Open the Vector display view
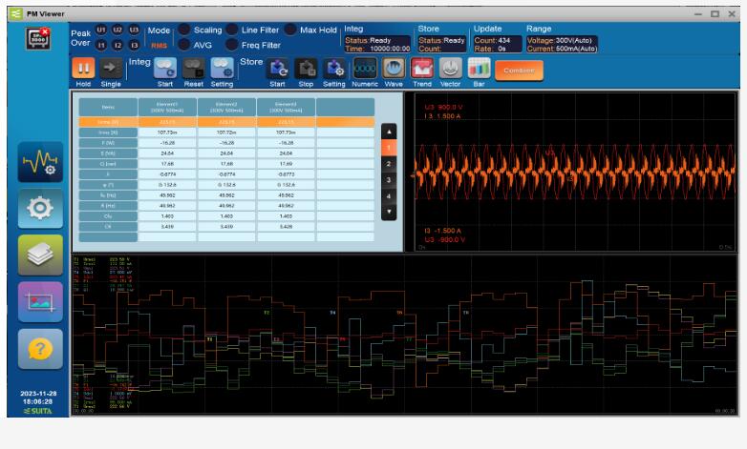Screen dimensions: 747x449 click(x=450, y=68)
